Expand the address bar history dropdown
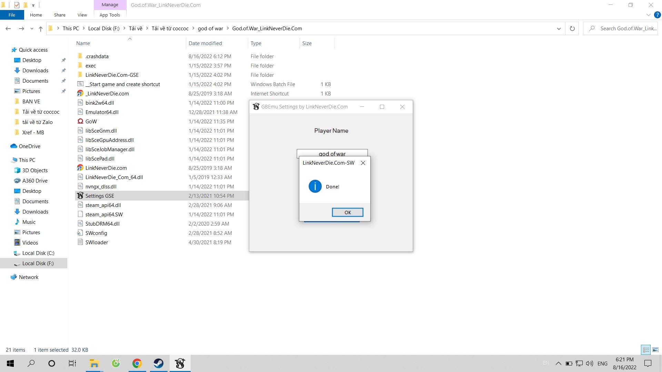The image size is (662, 372). click(559, 29)
